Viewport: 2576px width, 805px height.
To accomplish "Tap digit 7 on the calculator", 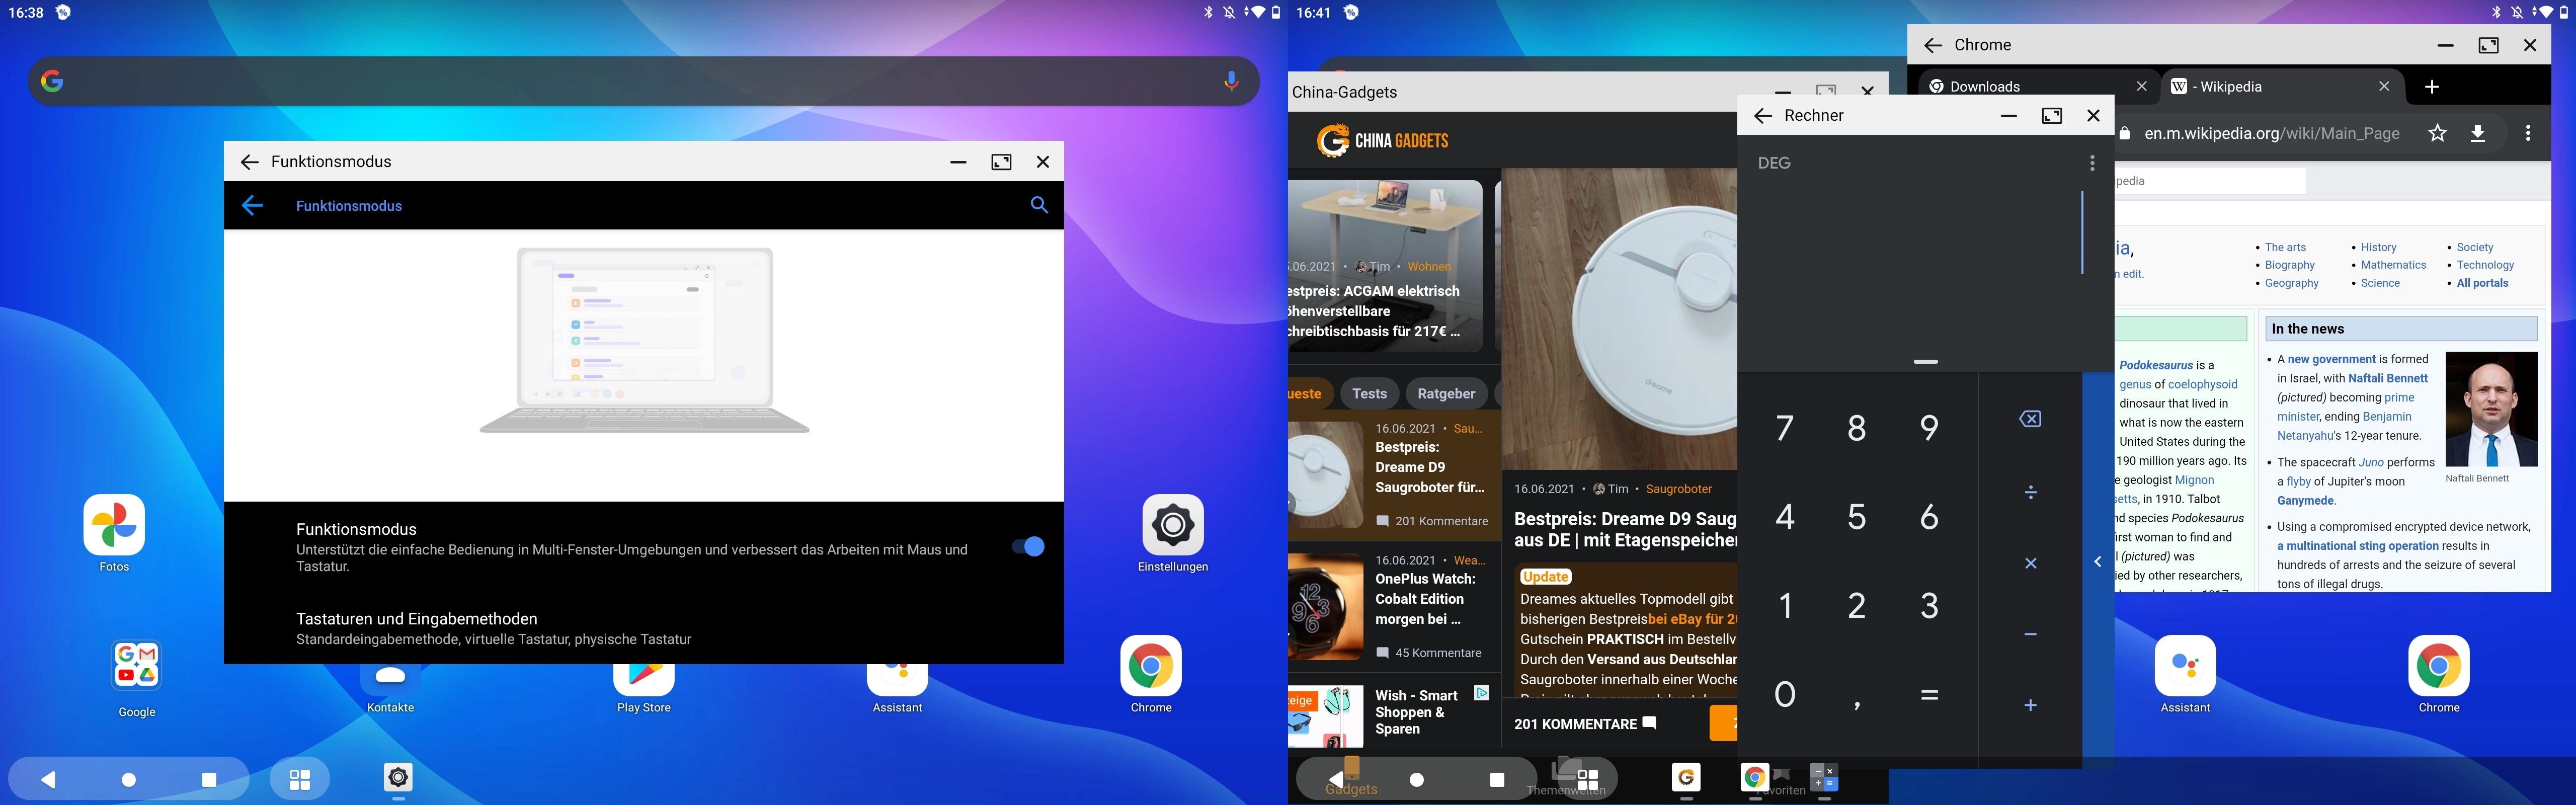I will click(1785, 428).
